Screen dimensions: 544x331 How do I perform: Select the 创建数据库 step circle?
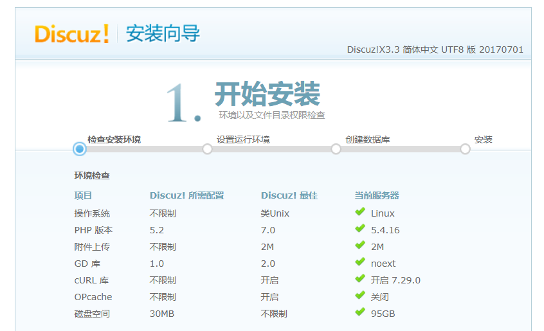tap(336, 149)
